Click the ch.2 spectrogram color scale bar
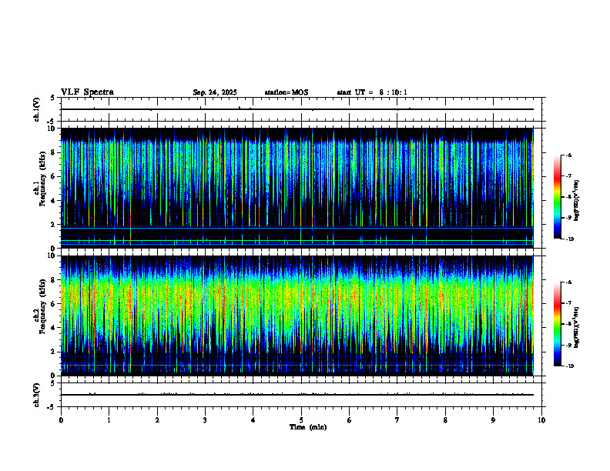This screenshot has height=471, width=610. (x=557, y=324)
